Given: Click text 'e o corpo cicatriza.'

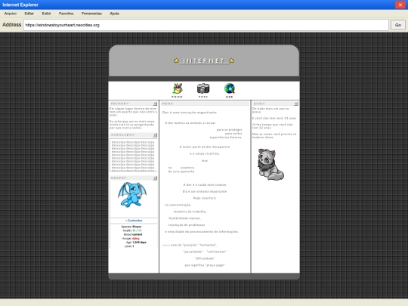Looking at the screenshot, I should 205,153.
